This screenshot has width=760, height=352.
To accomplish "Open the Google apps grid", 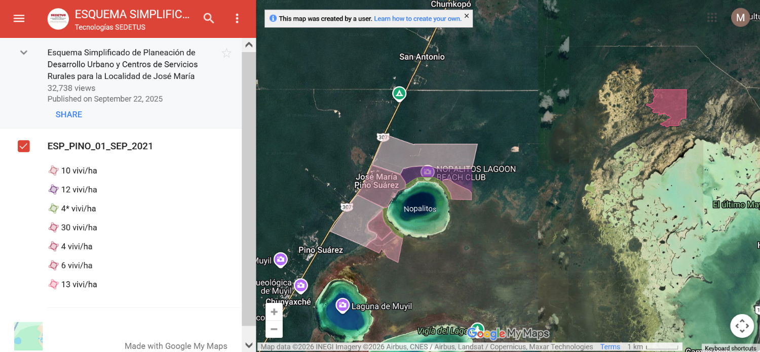I will 712,18.
